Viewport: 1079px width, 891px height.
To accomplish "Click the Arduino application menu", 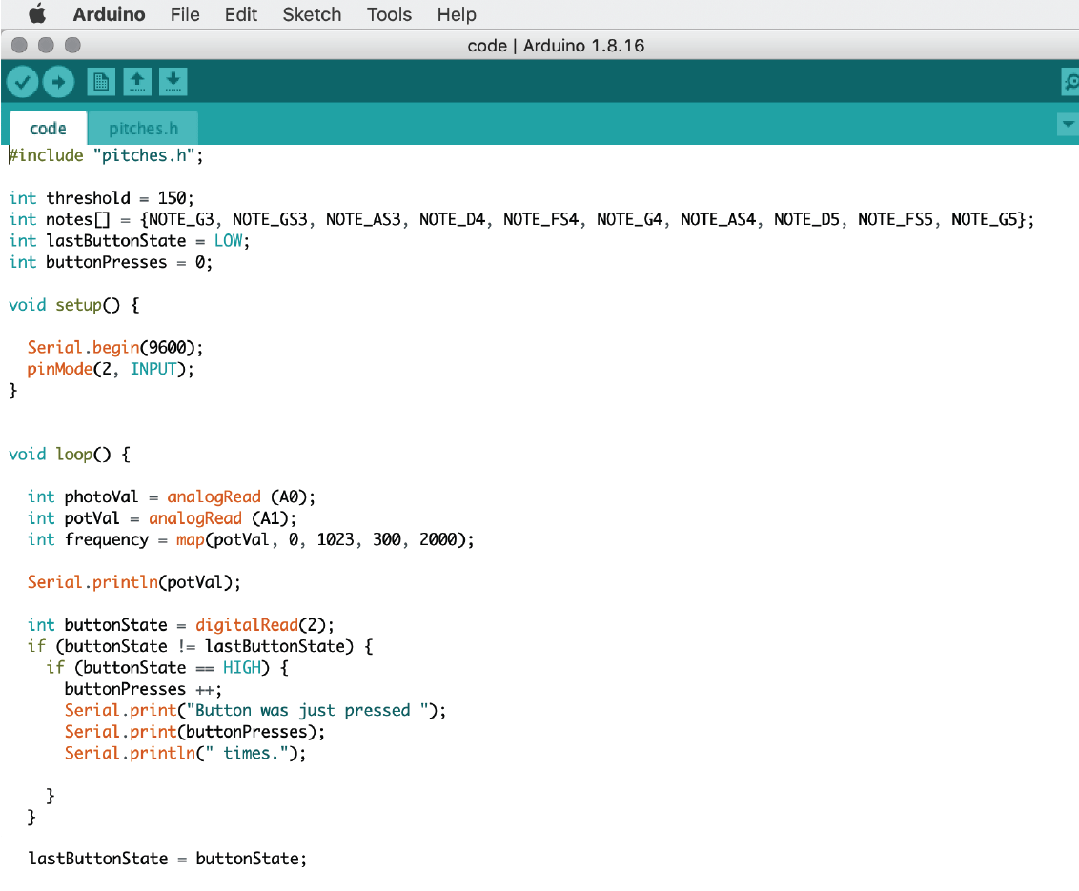I will [108, 14].
